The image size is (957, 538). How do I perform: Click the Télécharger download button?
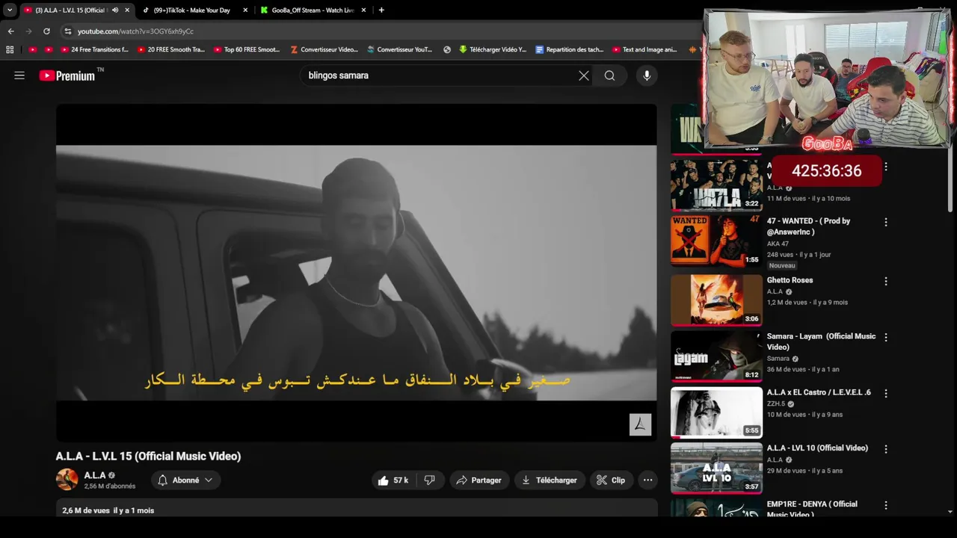550,480
